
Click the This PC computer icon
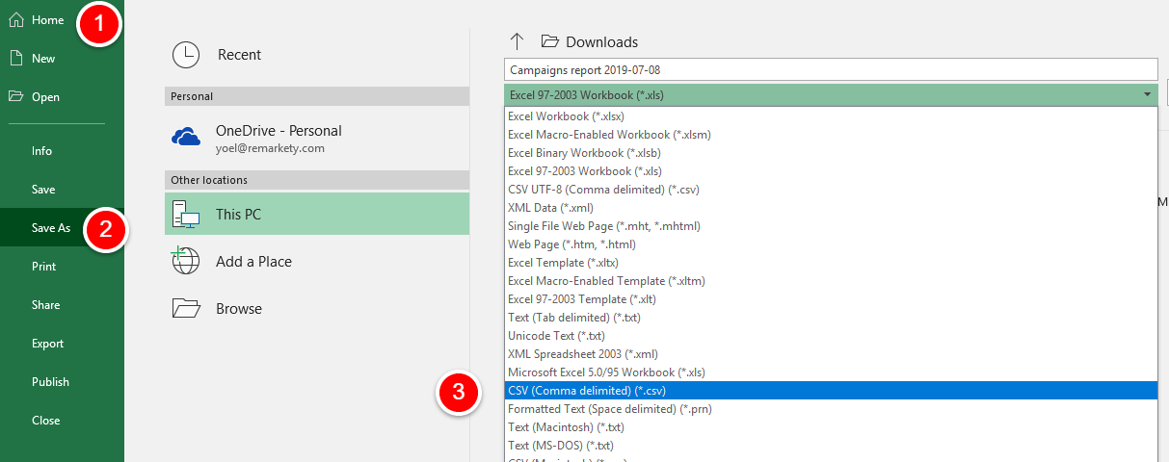[x=186, y=215]
